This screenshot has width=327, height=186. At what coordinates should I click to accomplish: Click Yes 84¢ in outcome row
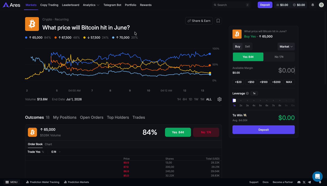coord(178,132)
